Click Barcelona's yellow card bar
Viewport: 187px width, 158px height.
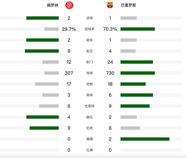click(145, 139)
